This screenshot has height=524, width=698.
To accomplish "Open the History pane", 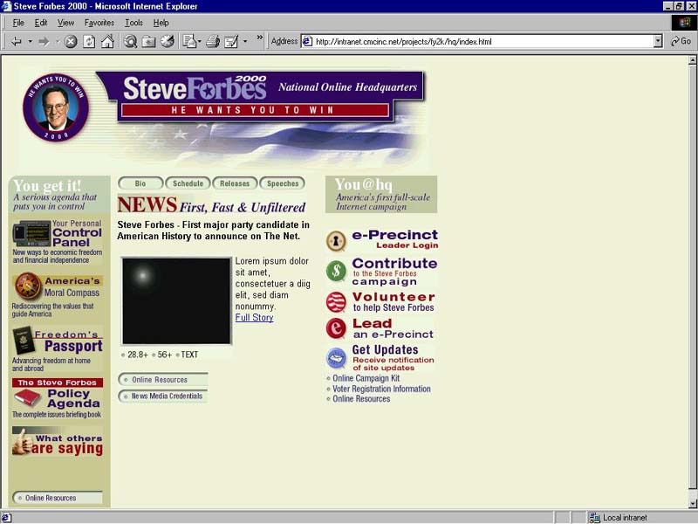I will 168,41.
